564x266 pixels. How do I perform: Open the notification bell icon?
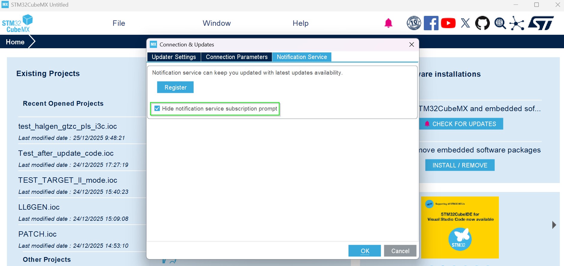(x=388, y=23)
